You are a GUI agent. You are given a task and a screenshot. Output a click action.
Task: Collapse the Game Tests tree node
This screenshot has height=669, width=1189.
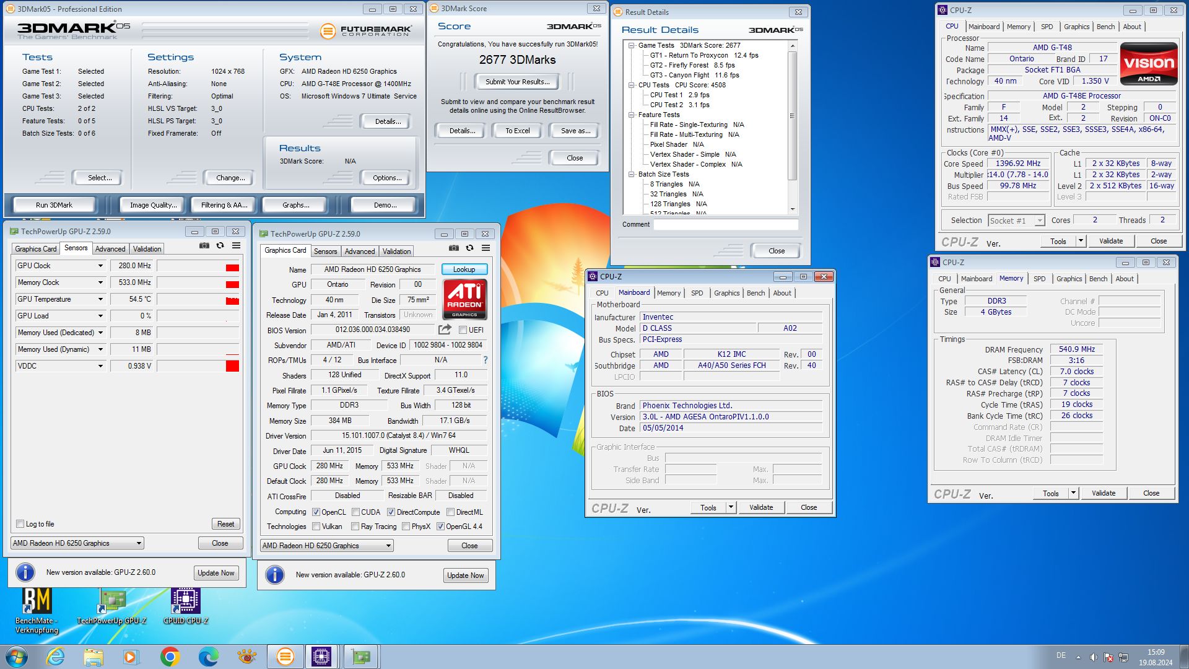coord(632,45)
